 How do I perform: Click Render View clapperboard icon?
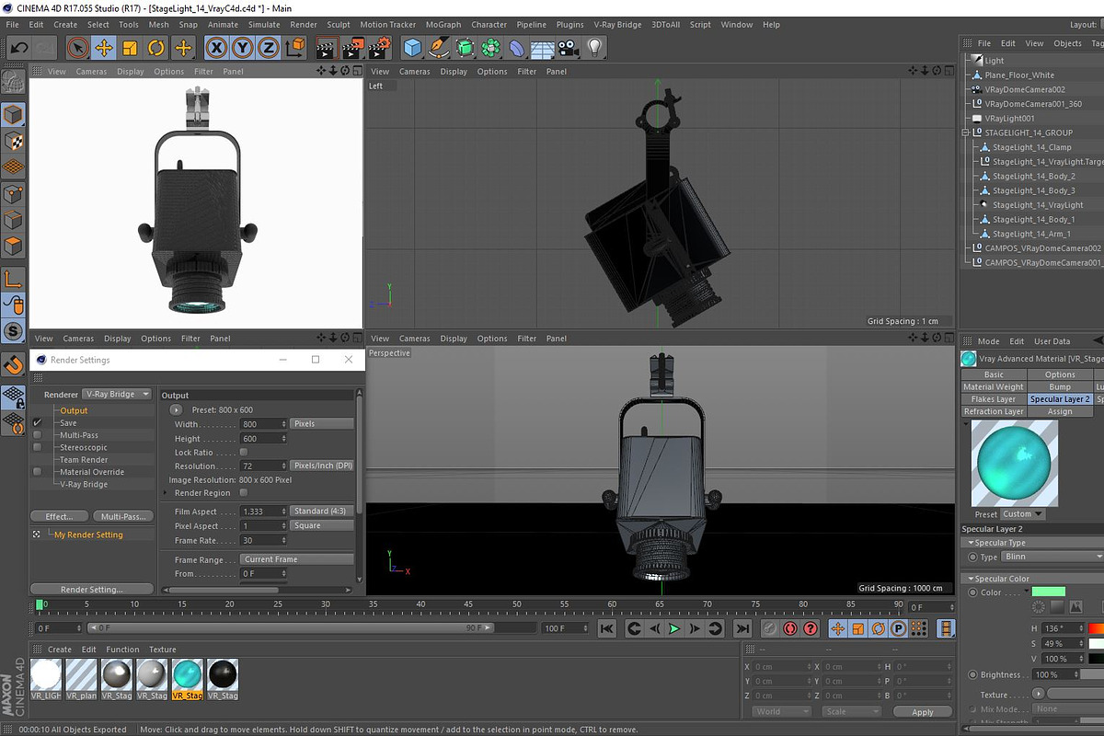[327, 48]
